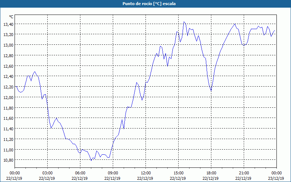Click the 22/12/19 date under 09:00
The image size is (291, 182).
112,178
